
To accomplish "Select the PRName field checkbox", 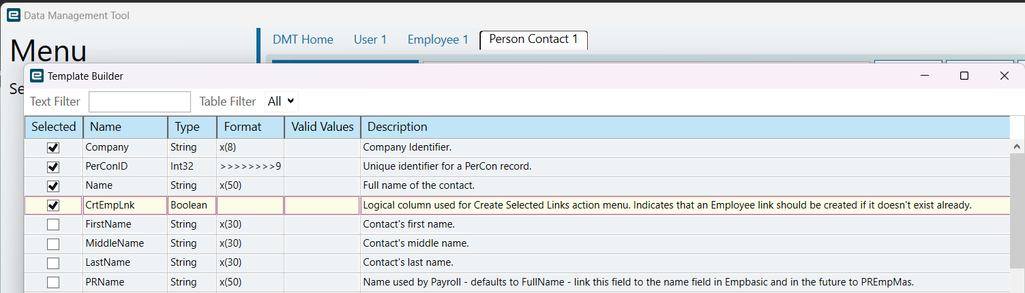I will [x=53, y=282].
